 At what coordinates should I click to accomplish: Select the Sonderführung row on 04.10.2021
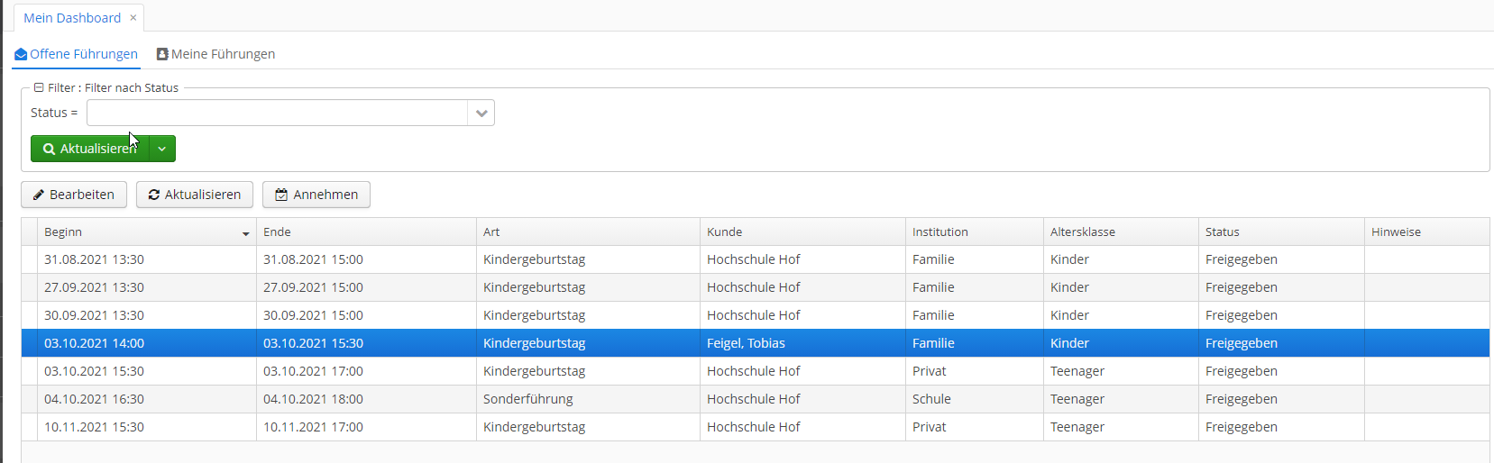click(x=756, y=399)
